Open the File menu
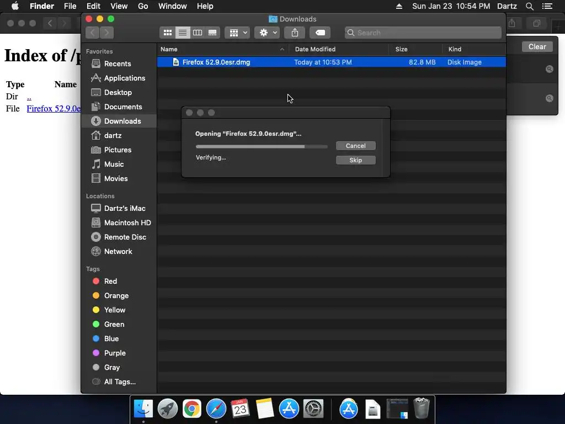Screen dimensions: 565x424 tap(70, 6)
